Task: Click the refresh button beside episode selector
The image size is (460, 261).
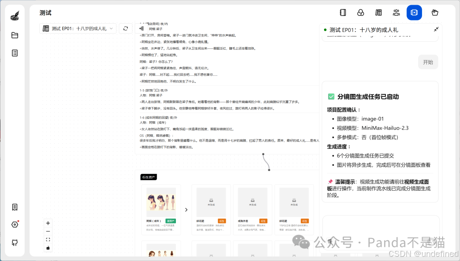Action: tap(126, 28)
